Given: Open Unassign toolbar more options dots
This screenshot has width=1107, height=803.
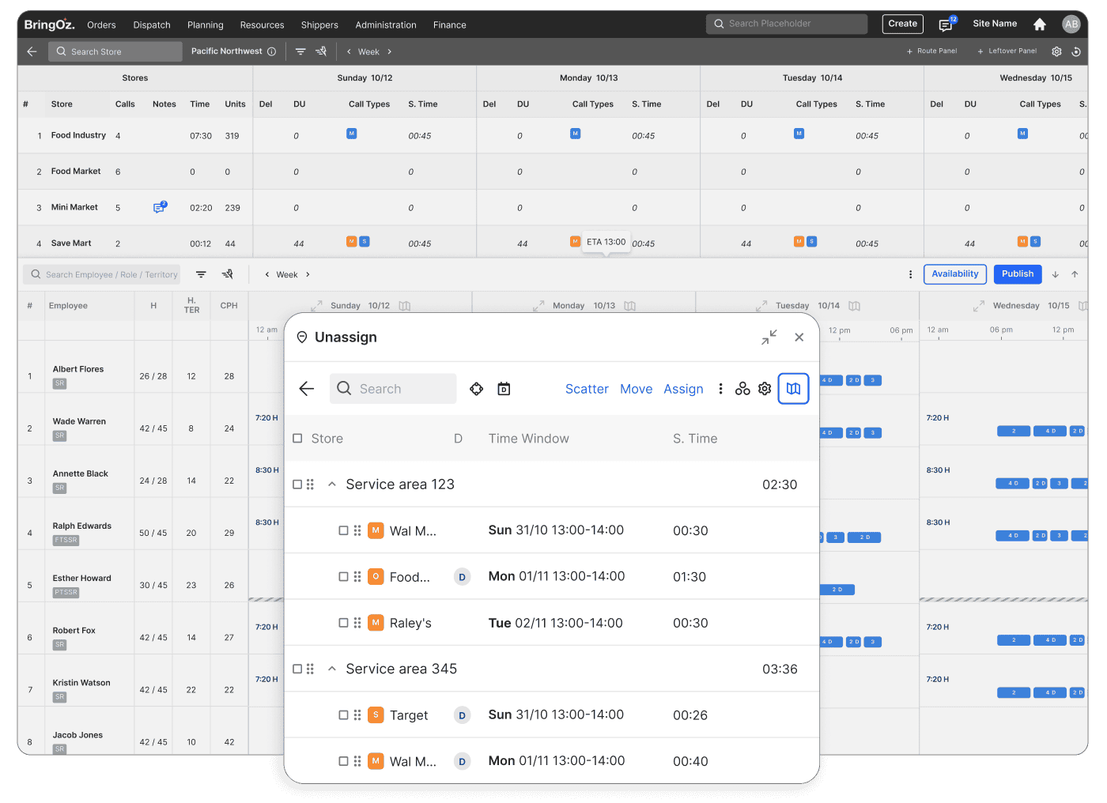Looking at the screenshot, I should (x=720, y=389).
